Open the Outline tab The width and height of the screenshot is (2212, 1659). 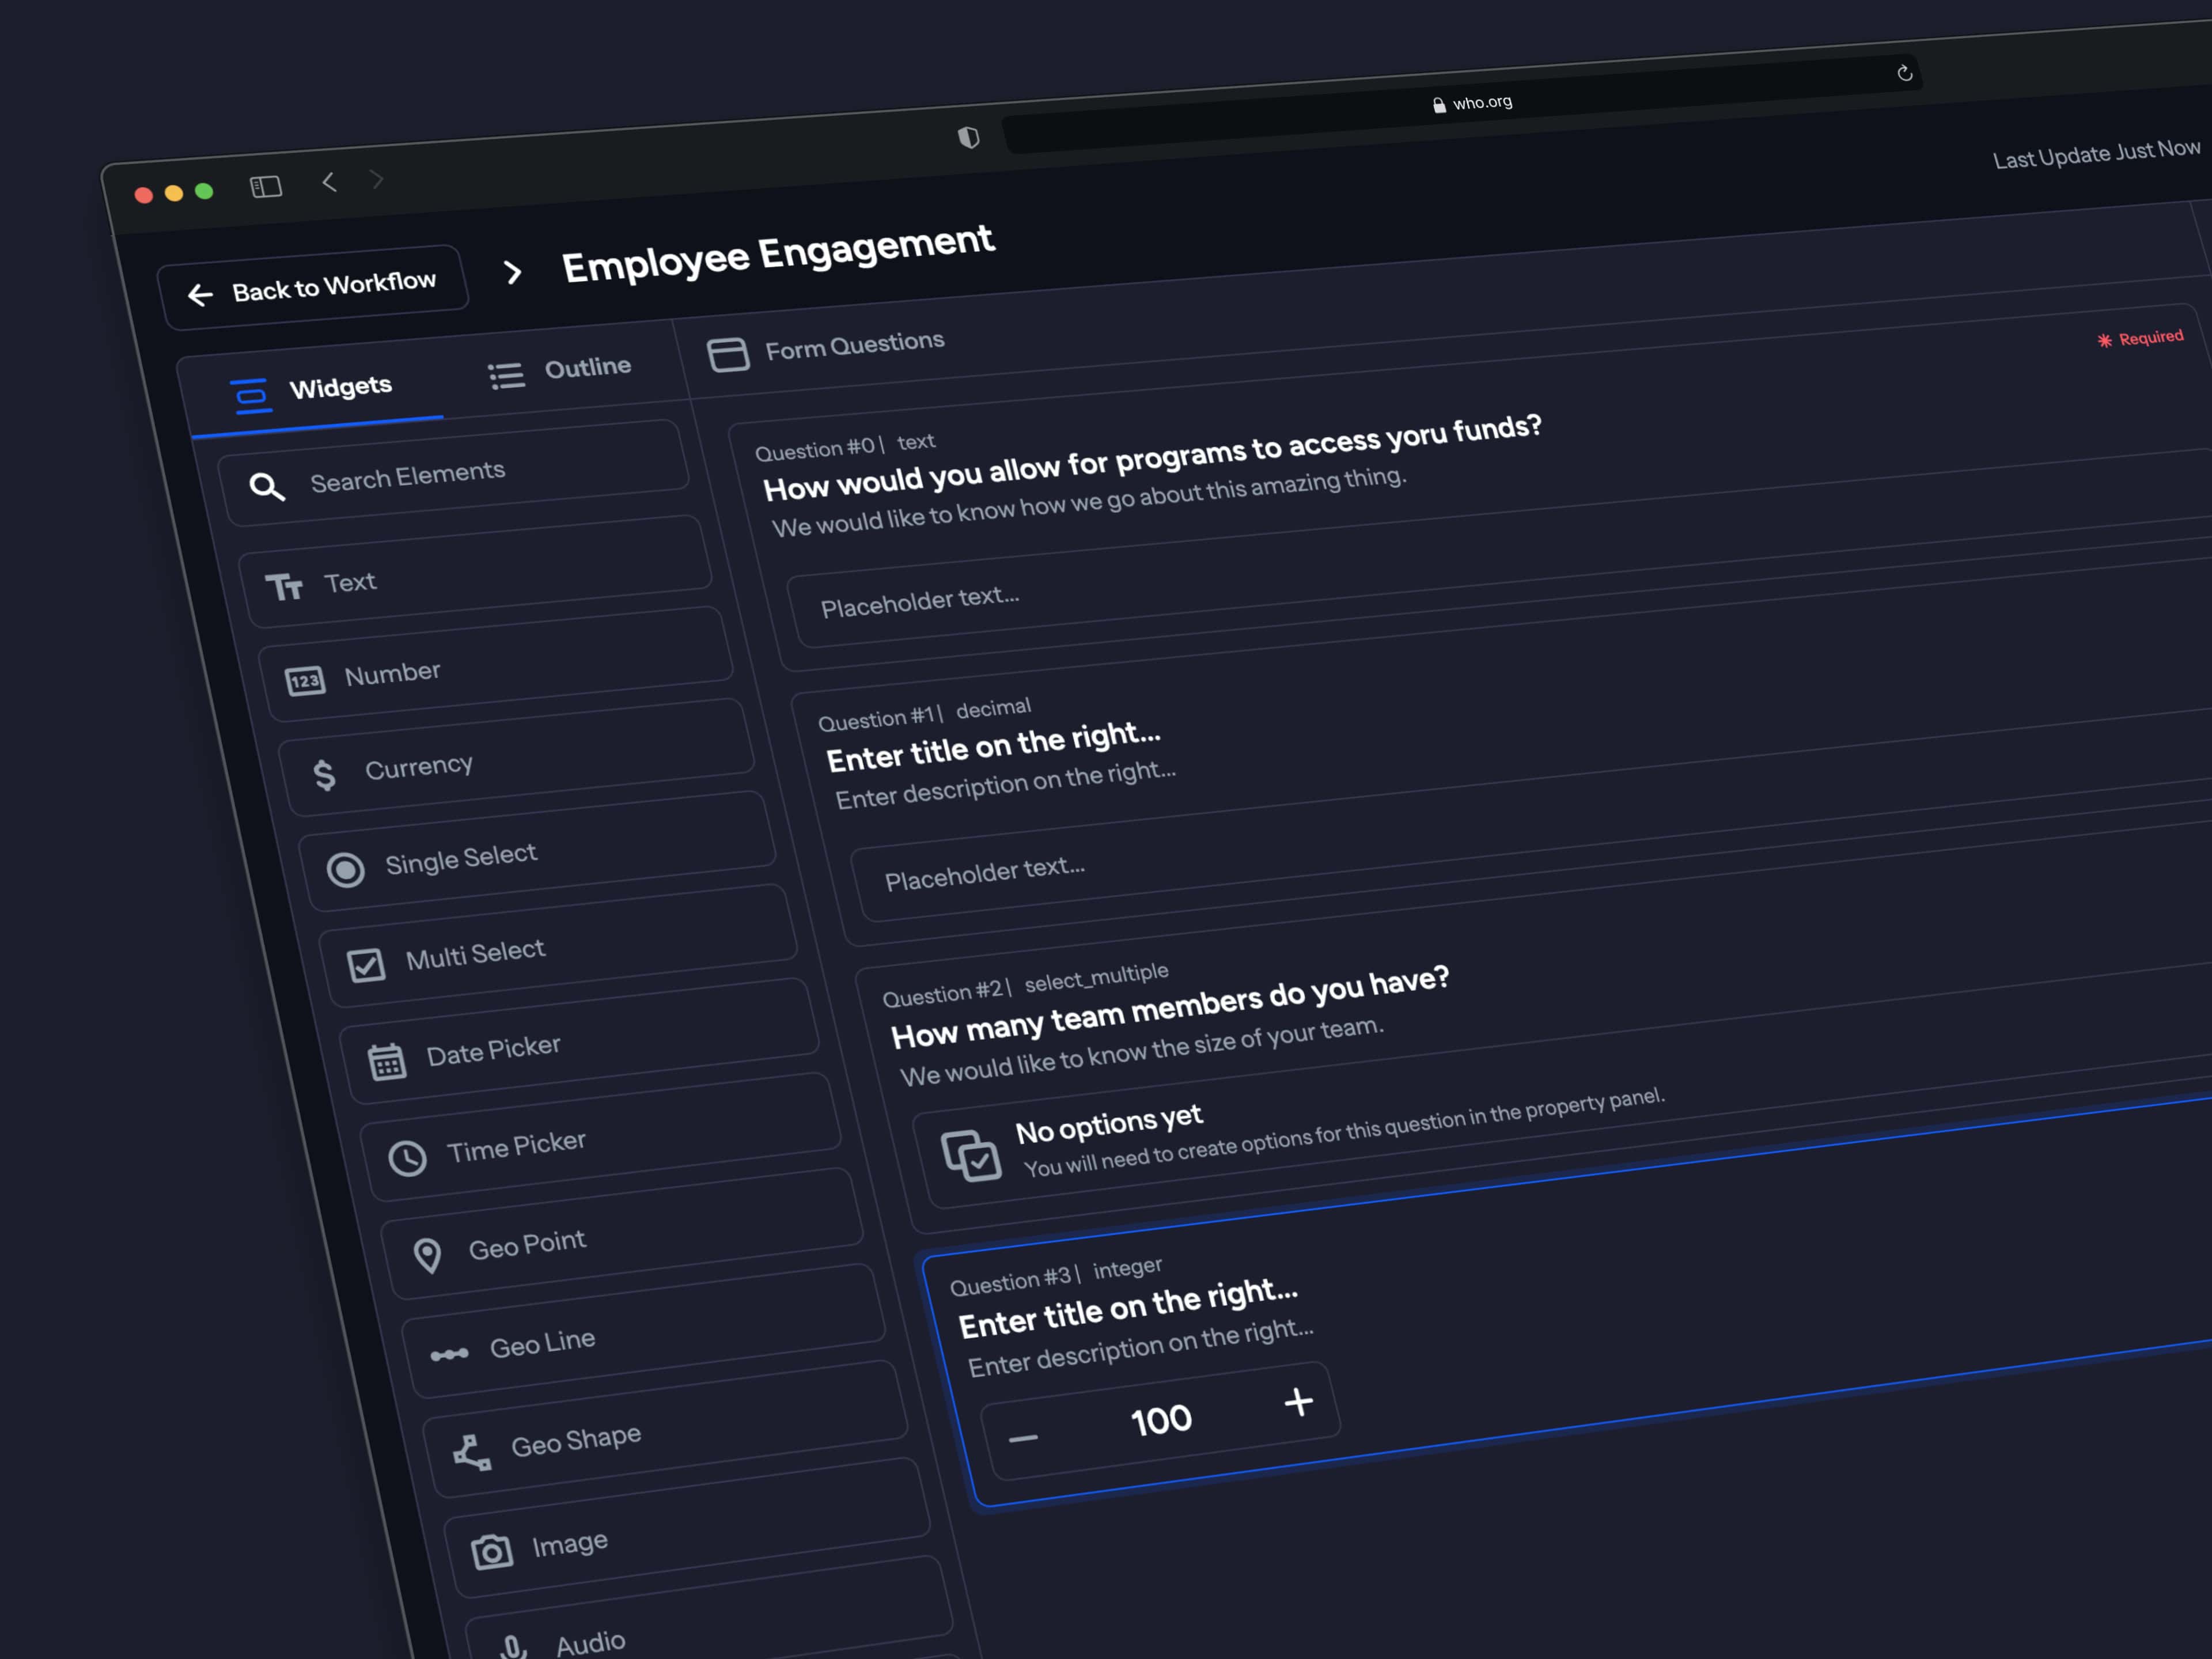561,371
